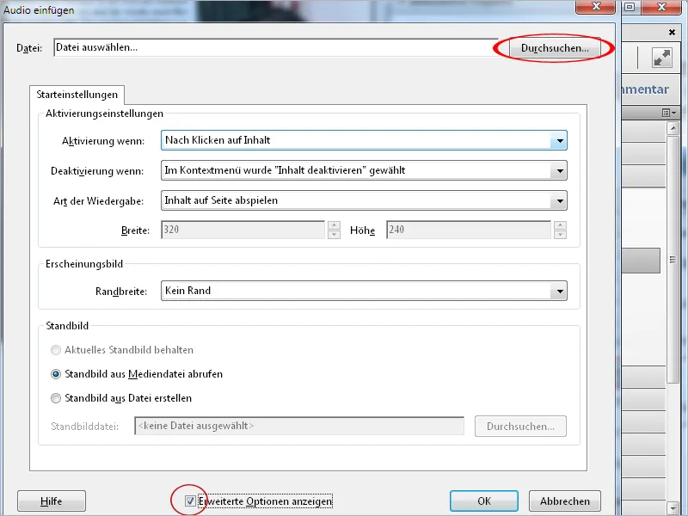Screen dimensions: 688x516
Task: Increase Breite with the up stepper arrow
Action: click(x=334, y=225)
